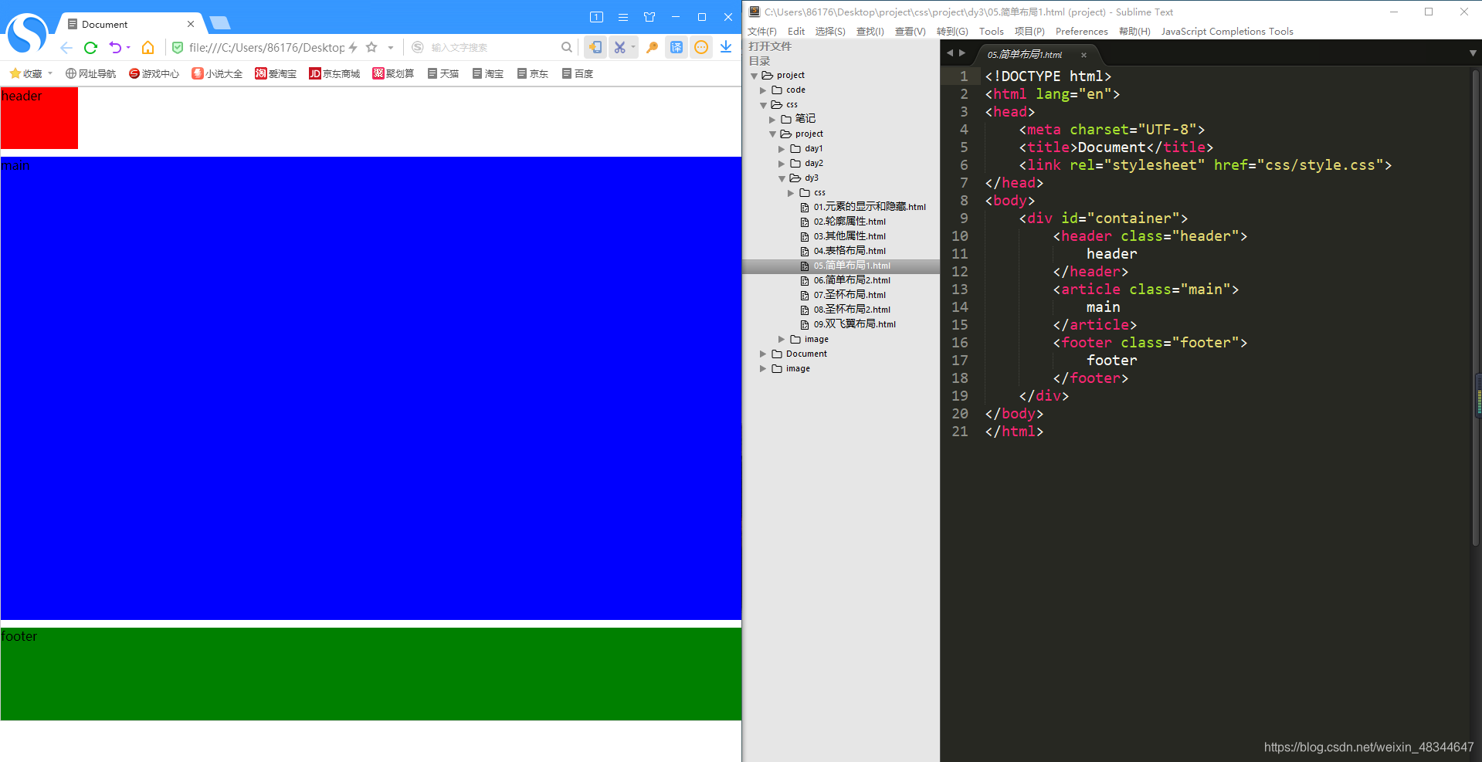Open the screenshot tool dropdown arrow

(x=633, y=48)
